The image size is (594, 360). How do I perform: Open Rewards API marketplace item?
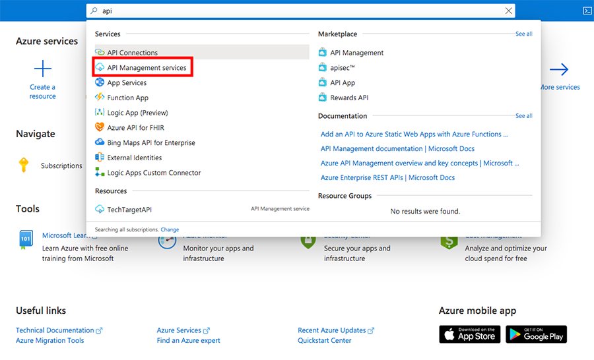(348, 98)
